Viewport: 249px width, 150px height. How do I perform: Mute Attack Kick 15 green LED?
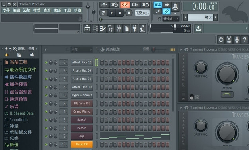pos(46,62)
